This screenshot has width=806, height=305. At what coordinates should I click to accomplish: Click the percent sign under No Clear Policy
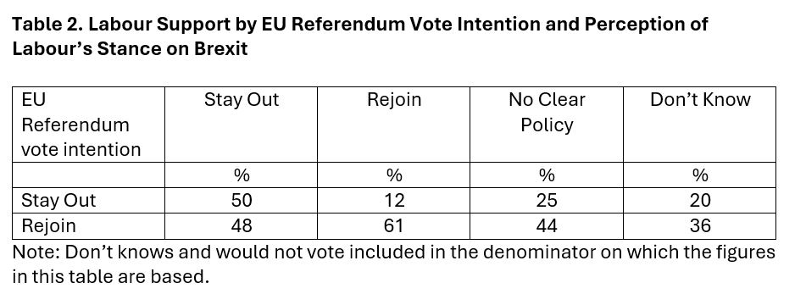(x=547, y=175)
